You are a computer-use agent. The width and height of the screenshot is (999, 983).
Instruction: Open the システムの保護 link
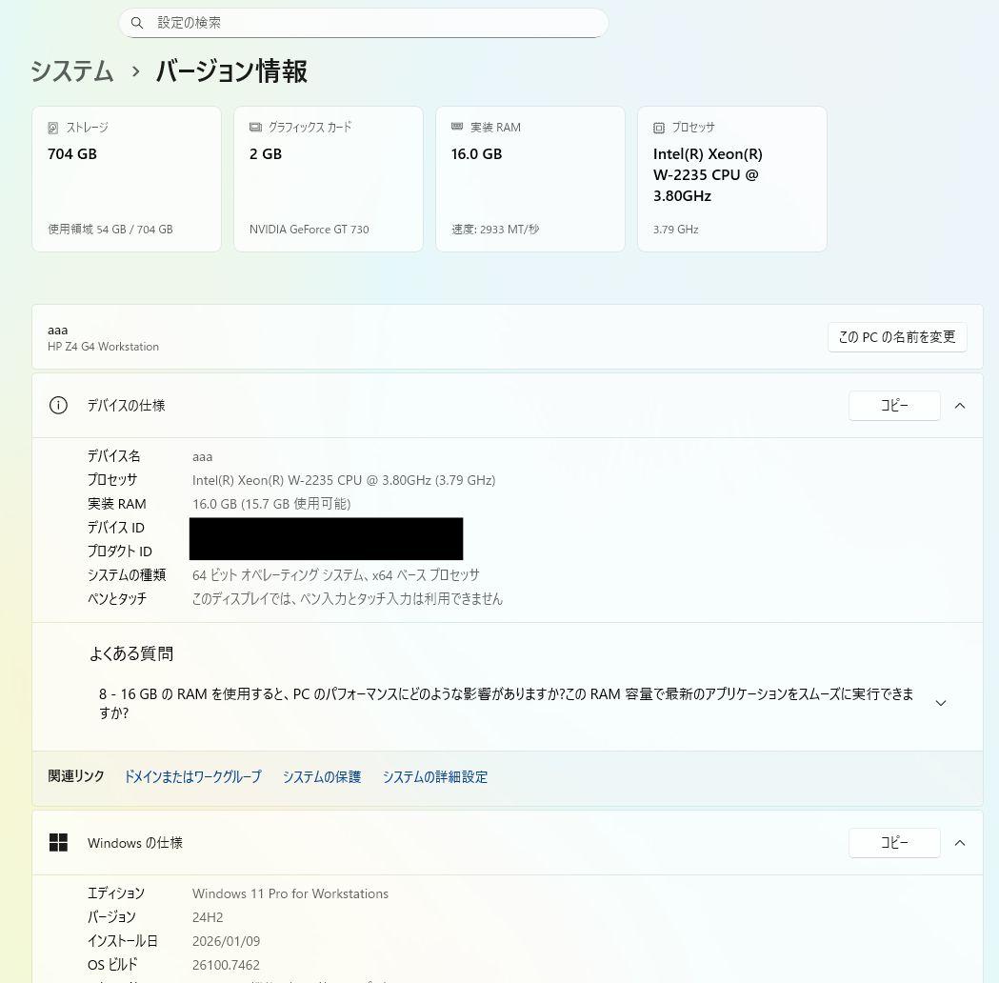[322, 776]
